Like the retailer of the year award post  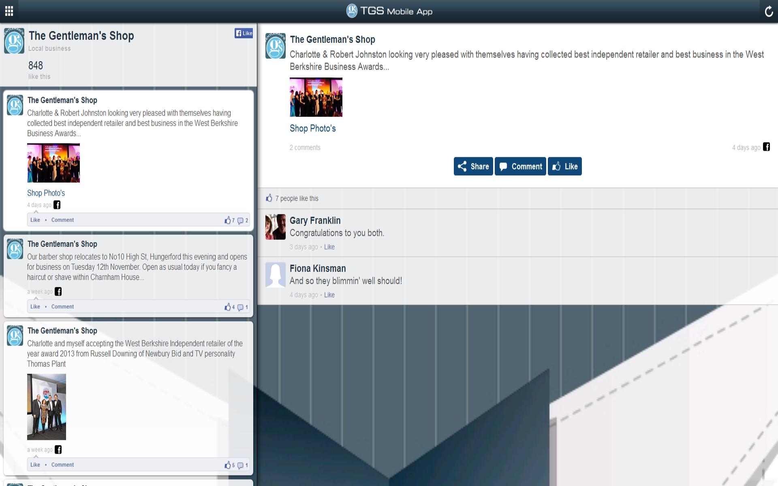coord(35,465)
